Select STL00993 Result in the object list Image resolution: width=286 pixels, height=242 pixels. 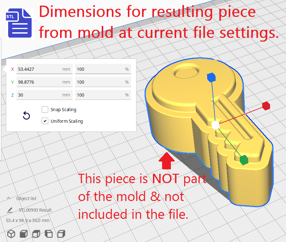tap(35, 210)
